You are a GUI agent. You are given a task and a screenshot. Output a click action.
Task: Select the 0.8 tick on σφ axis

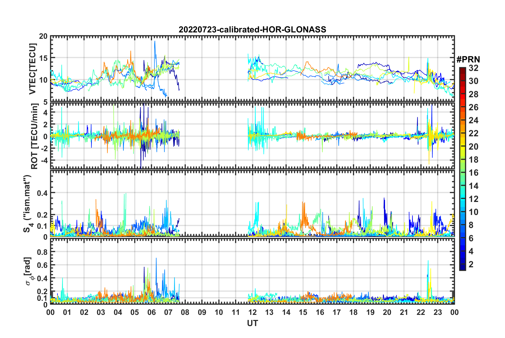coord(42,252)
